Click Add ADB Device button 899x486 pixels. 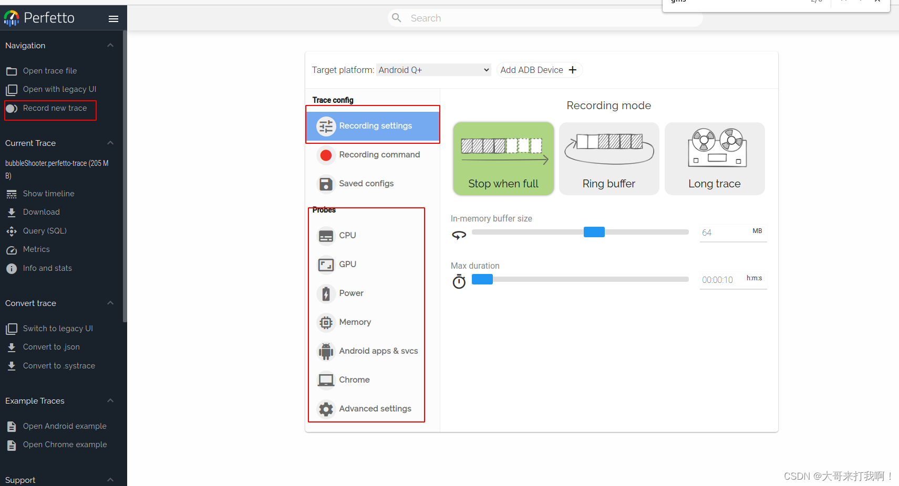[539, 70]
